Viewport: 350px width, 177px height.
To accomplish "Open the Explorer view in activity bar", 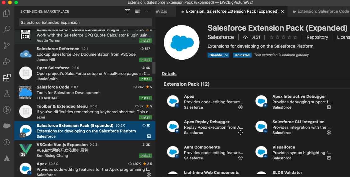I will pos(7,13).
